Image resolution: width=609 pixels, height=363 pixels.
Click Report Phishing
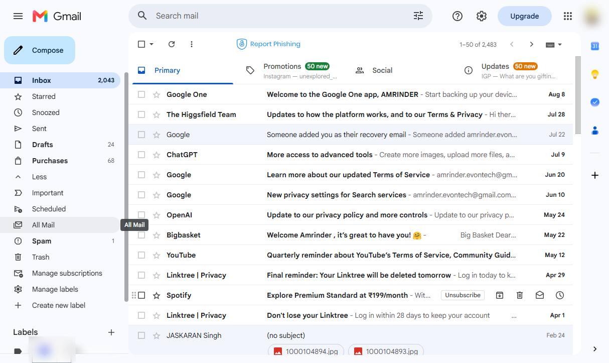[x=268, y=44]
